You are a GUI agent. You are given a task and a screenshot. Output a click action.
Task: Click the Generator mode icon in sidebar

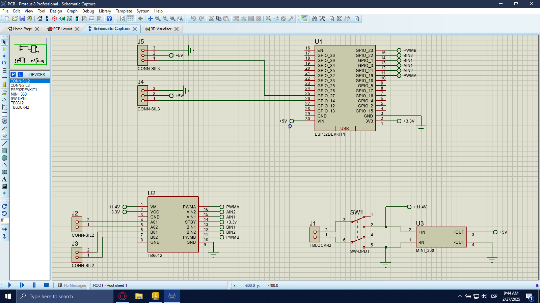[x=4, y=121]
